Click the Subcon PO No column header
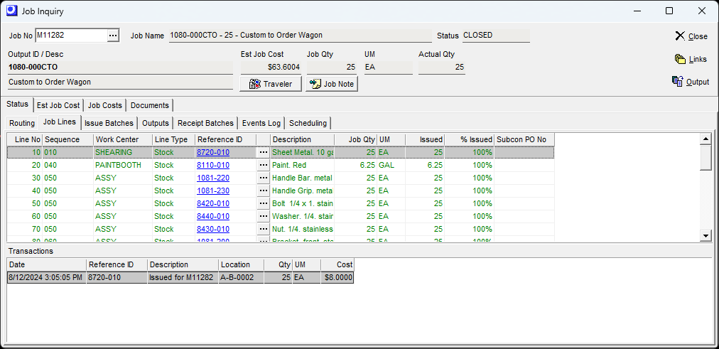 (x=524, y=139)
